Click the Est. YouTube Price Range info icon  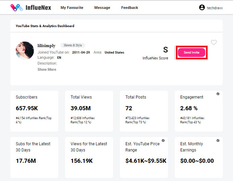point(163,140)
